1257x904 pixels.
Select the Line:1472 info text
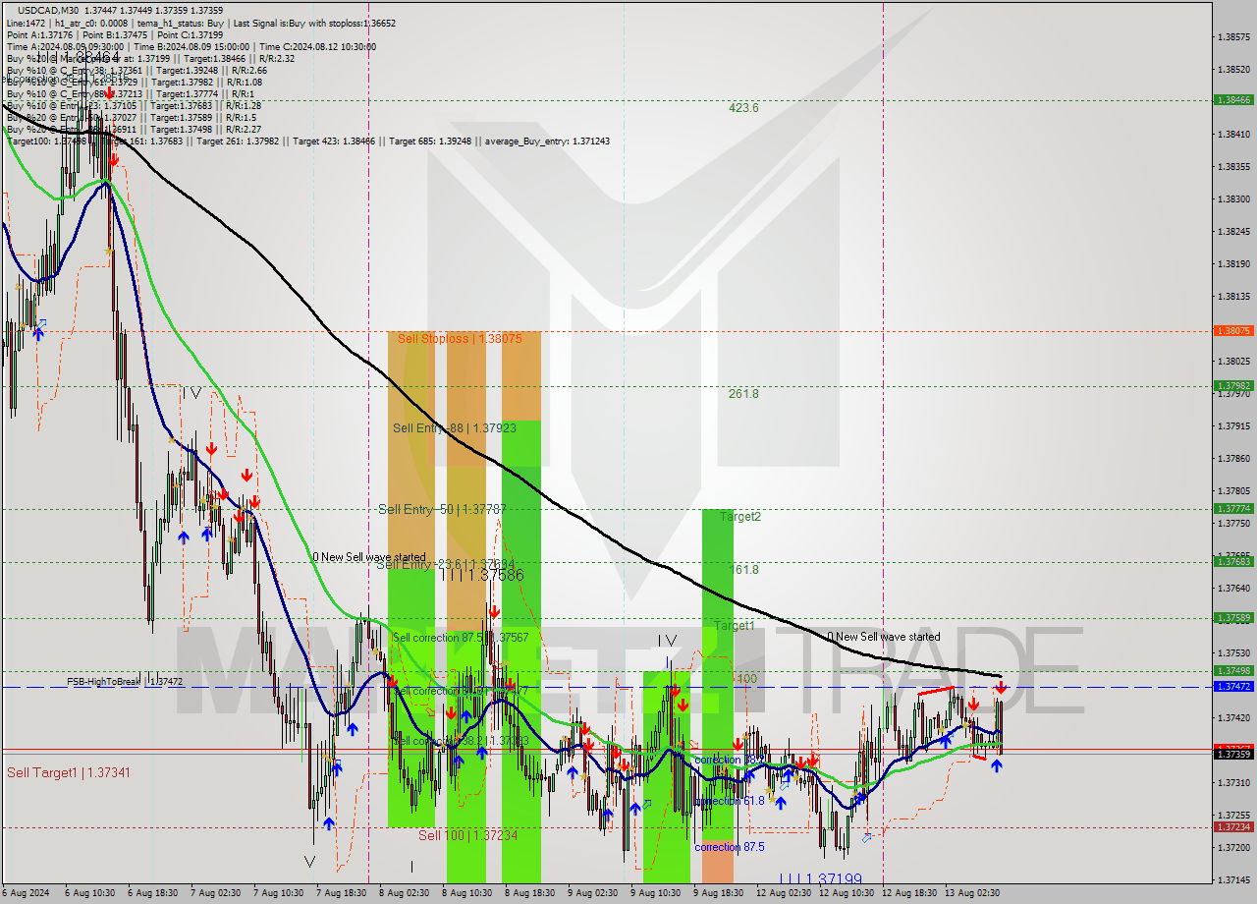pyautogui.click(x=26, y=23)
